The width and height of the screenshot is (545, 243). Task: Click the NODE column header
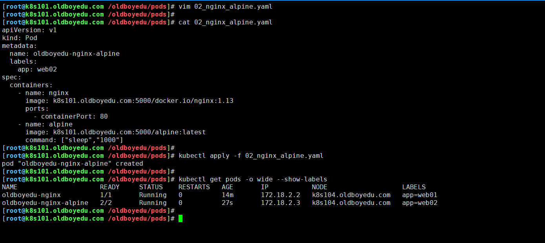click(x=319, y=187)
